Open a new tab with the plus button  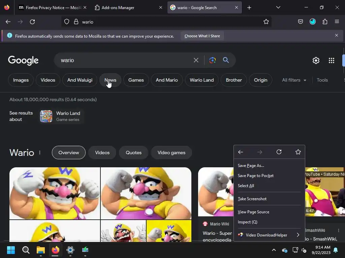pyautogui.click(x=249, y=8)
